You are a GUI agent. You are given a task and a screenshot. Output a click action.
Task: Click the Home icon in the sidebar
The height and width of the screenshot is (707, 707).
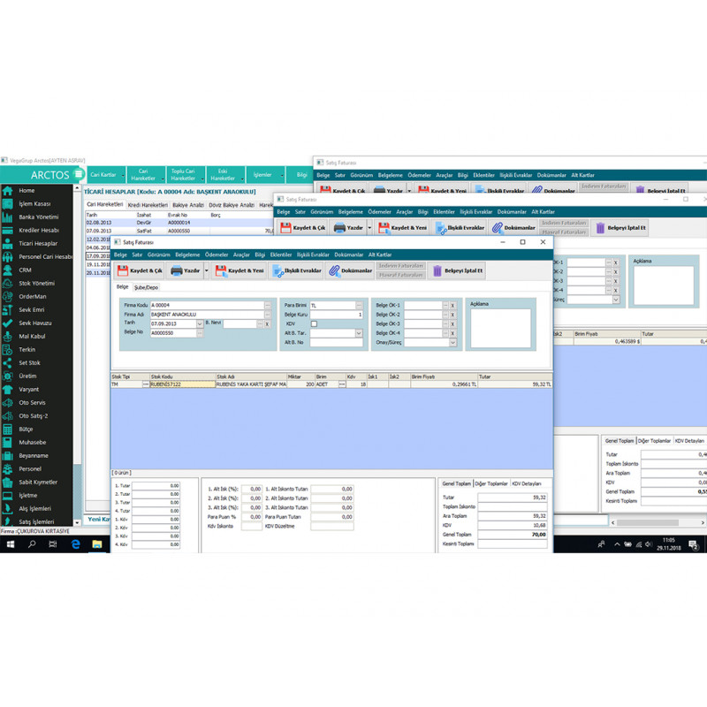[x=8, y=191]
